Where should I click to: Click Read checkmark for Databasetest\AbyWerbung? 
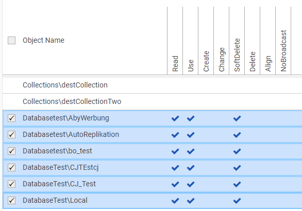coord(175,118)
